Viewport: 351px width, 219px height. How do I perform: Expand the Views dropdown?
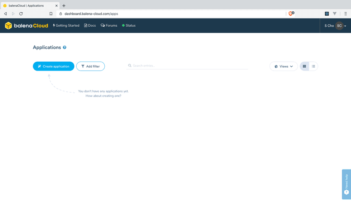284,66
